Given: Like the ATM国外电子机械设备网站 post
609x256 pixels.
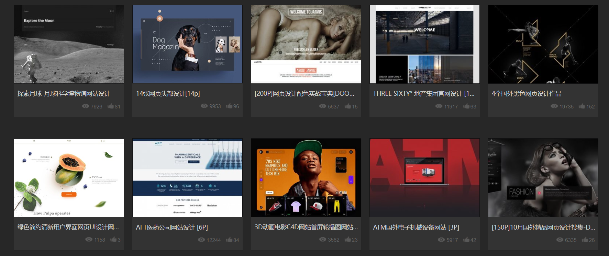Looking at the screenshot, I should point(466,240).
